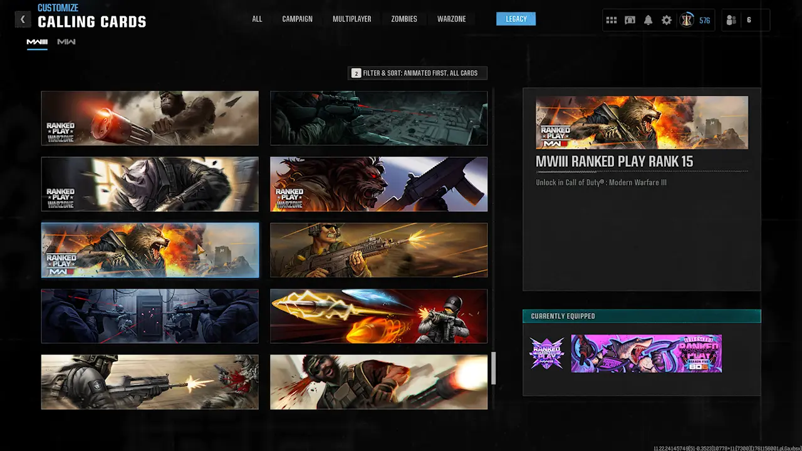This screenshot has width=802, height=451.
Task: Select the golden lightning bullets calling card
Action: click(378, 316)
